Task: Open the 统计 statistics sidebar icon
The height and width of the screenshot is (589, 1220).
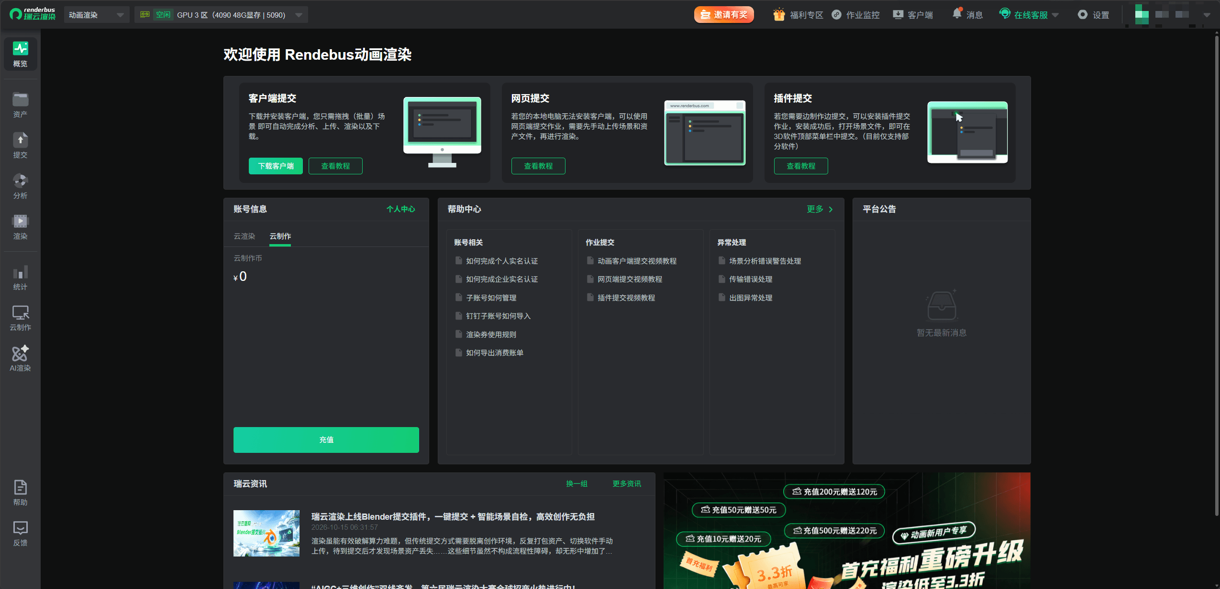Action: click(20, 277)
